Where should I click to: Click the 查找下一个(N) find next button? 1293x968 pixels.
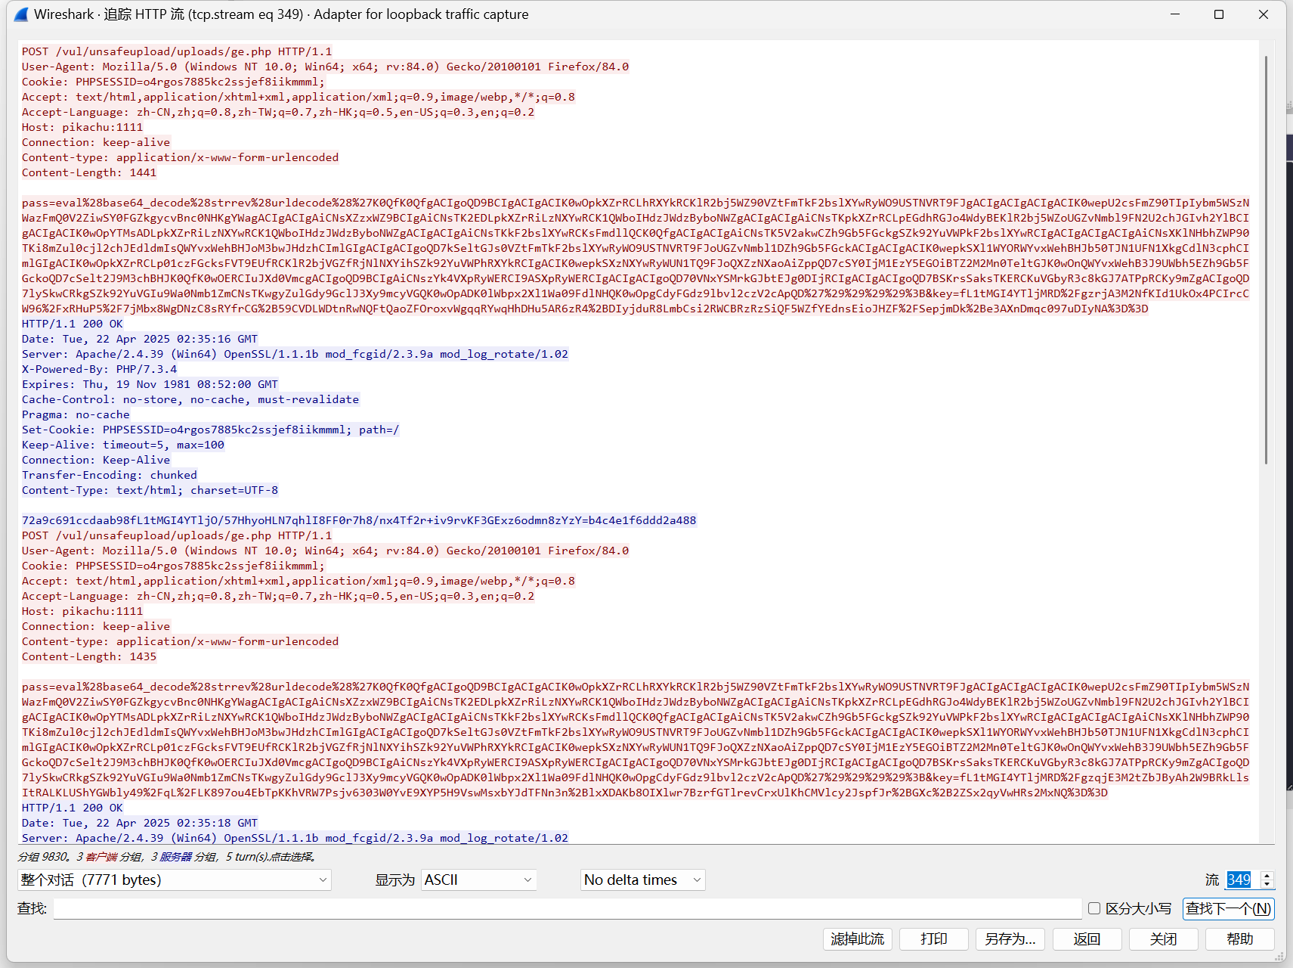[x=1228, y=908]
